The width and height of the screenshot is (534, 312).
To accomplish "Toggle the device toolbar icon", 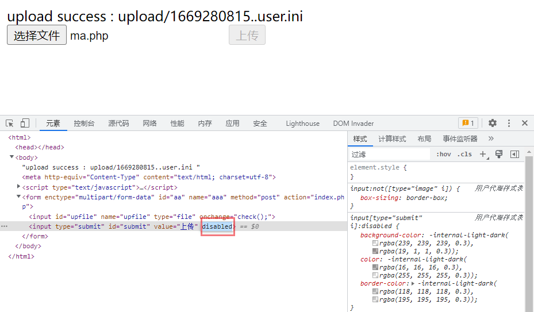I will (25, 123).
